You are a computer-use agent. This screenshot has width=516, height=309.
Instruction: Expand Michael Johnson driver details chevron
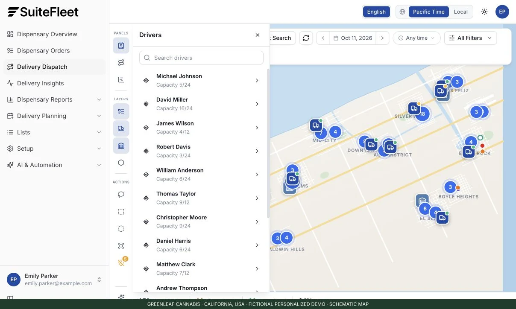pos(257,80)
